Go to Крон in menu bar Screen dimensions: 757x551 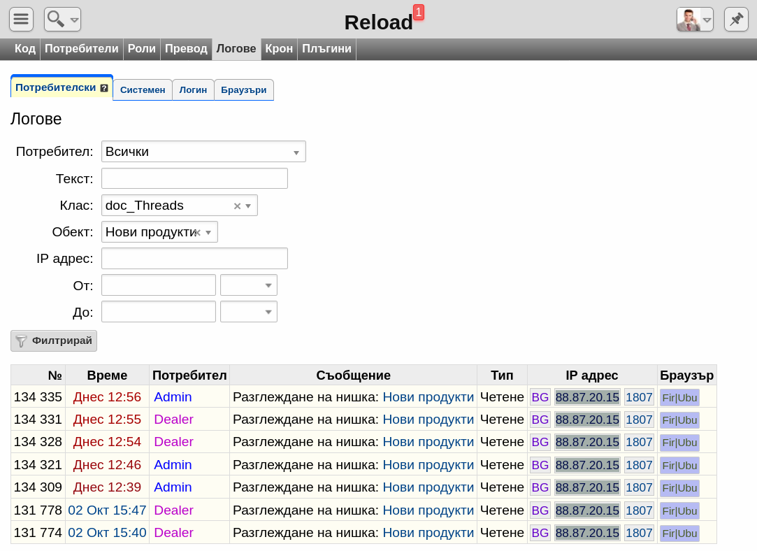[x=279, y=49]
